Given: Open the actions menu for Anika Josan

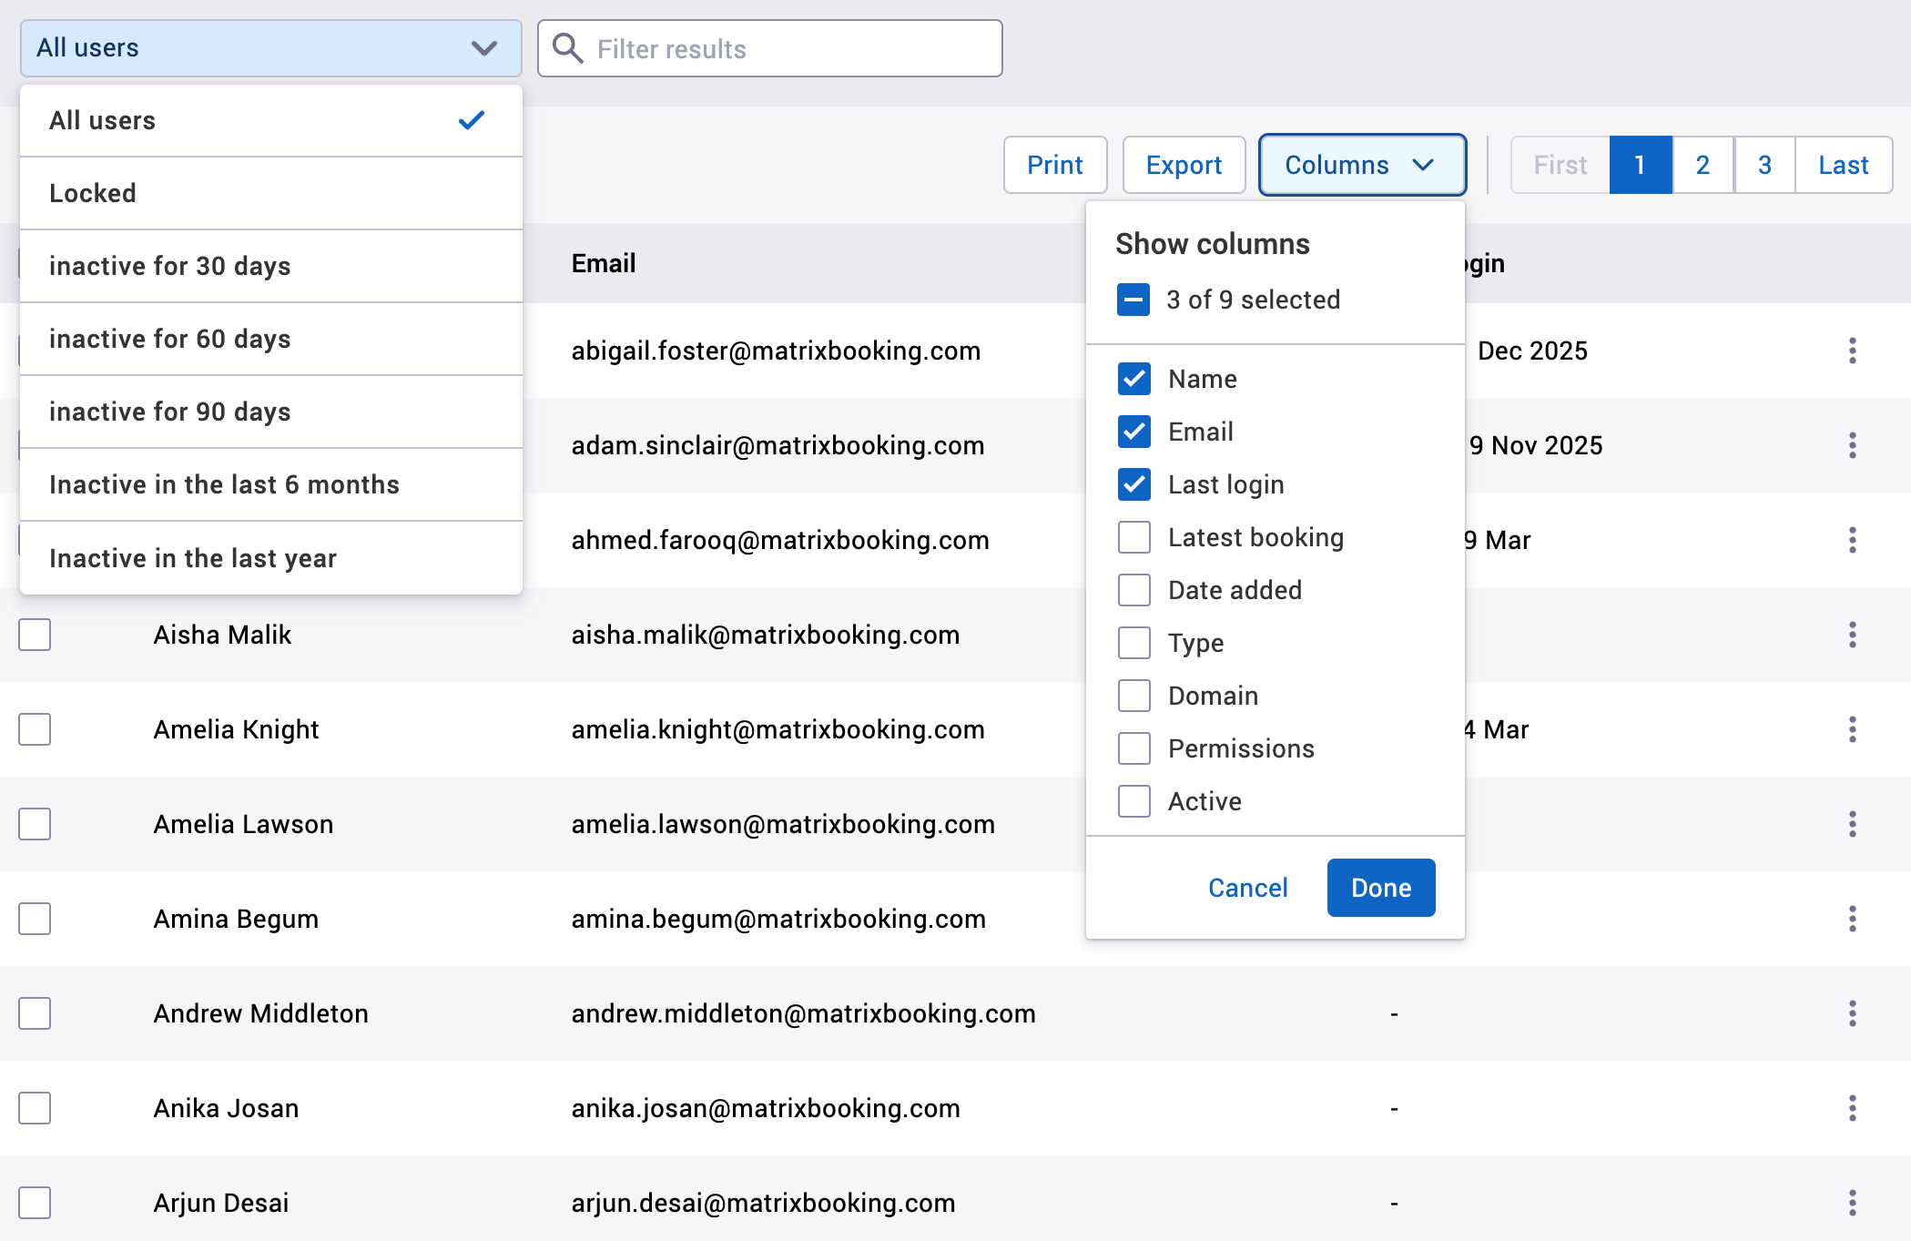Looking at the screenshot, I should click(1853, 1108).
